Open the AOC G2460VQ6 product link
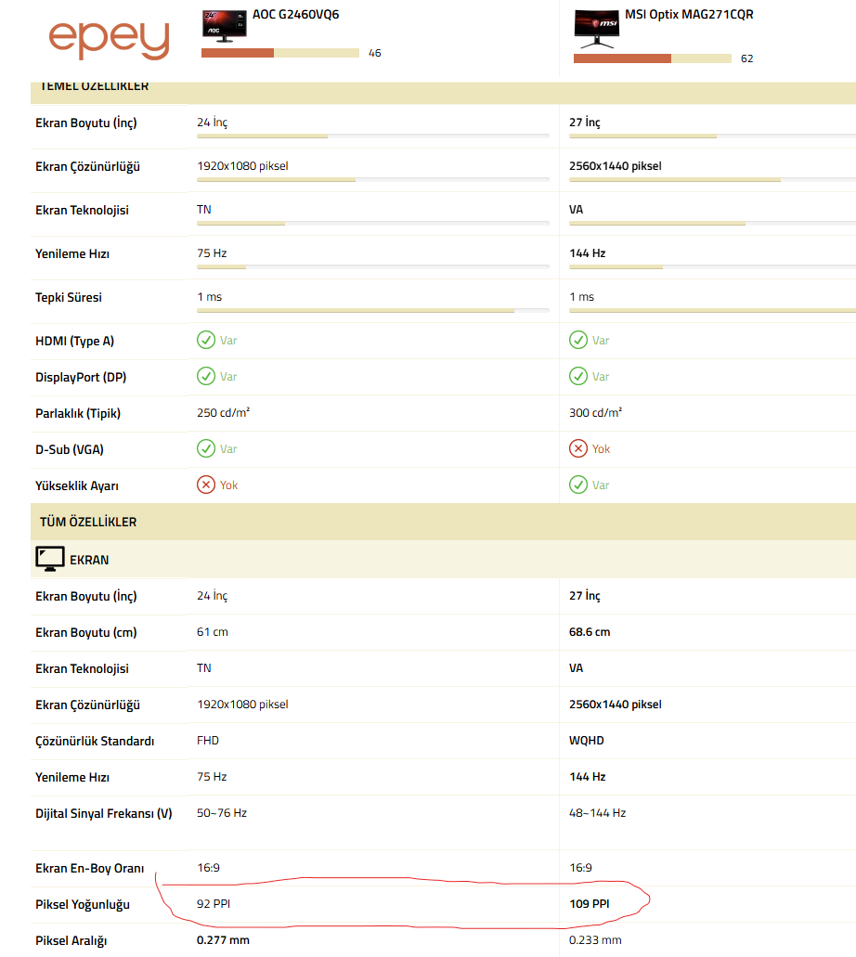Image resolution: width=856 pixels, height=957 pixels. click(x=295, y=15)
